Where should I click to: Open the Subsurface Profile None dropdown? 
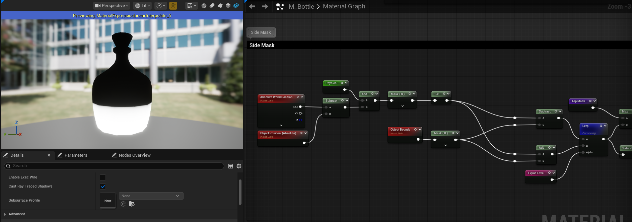coord(151,196)
